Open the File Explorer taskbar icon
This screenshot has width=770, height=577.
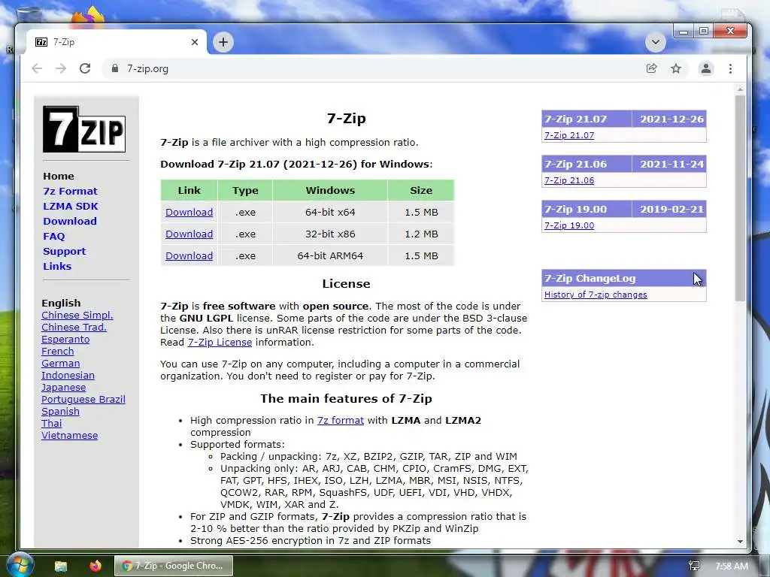point(60,566)
